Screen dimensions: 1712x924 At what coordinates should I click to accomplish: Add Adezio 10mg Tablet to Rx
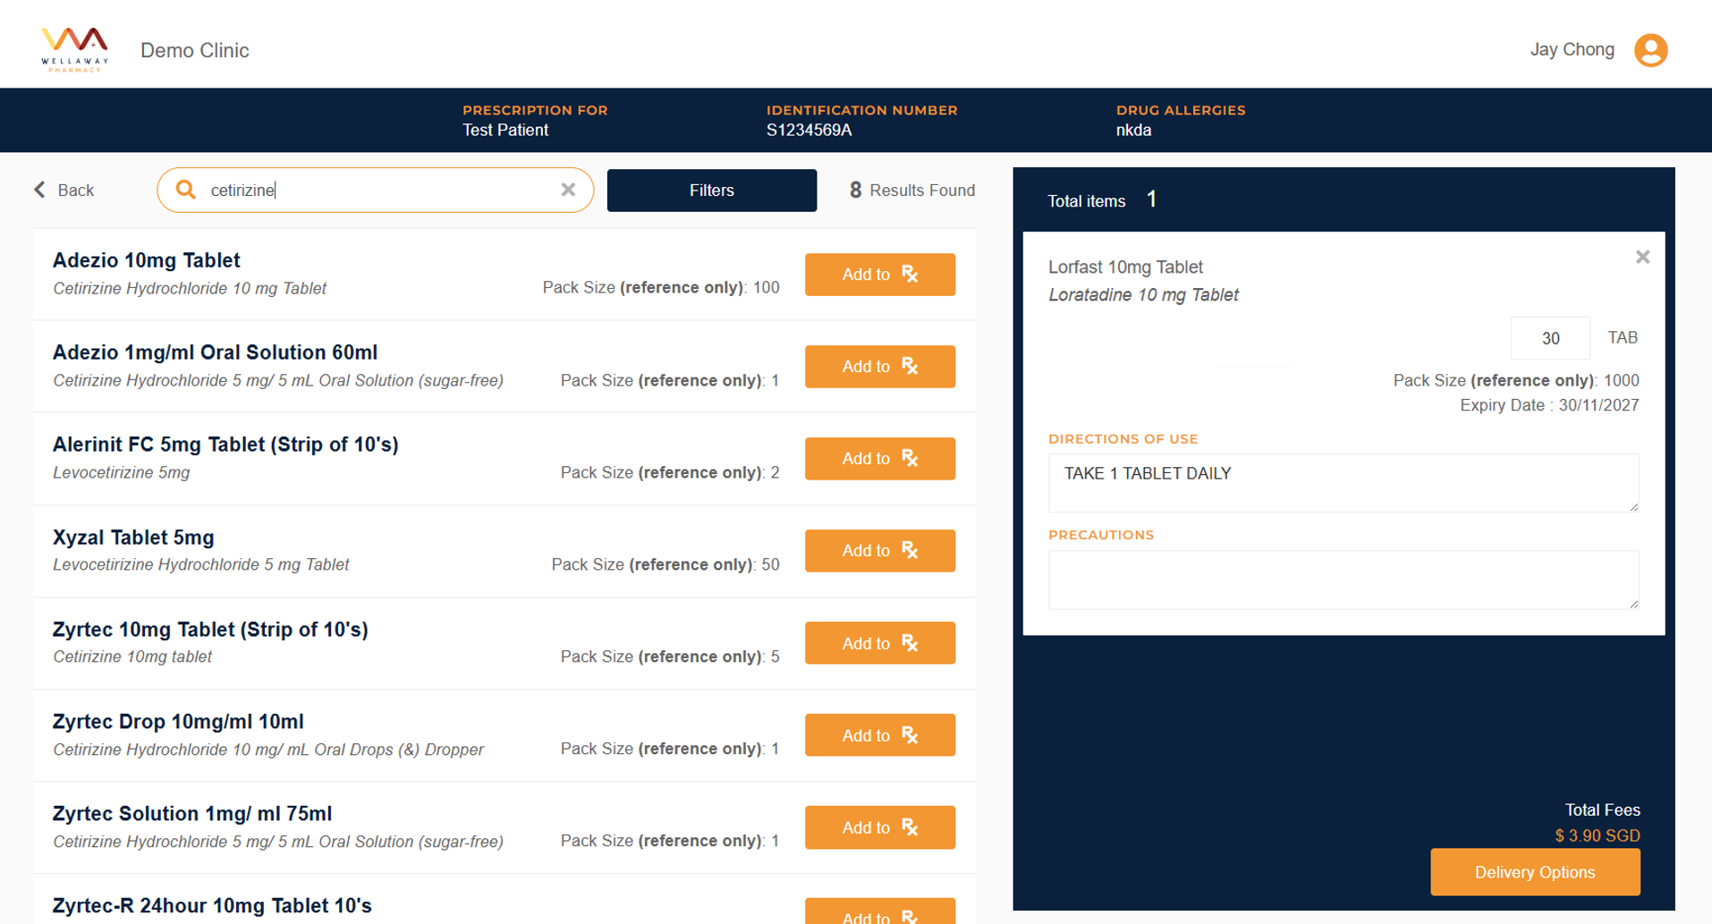[879, 275]
